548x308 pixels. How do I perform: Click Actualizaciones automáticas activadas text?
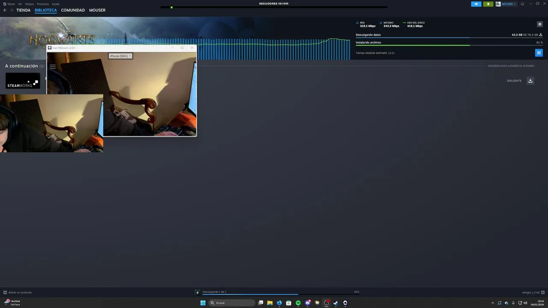(x=511, y=66)
